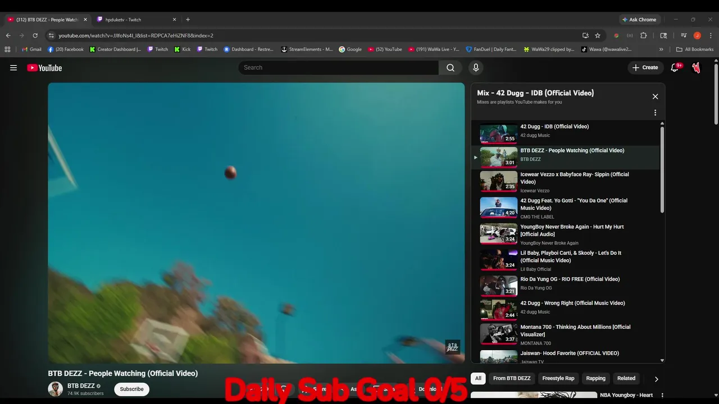Image resolution: width=719 pixels, height=404 pixels.
Task: Open the Extensions puzzle icon
Action: coord(644,35)
